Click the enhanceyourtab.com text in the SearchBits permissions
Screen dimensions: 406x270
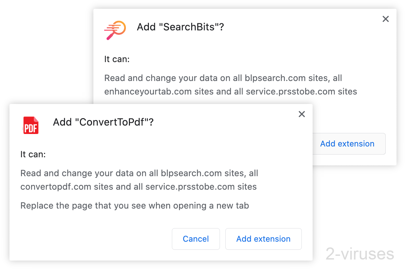[x=147, y=91]
